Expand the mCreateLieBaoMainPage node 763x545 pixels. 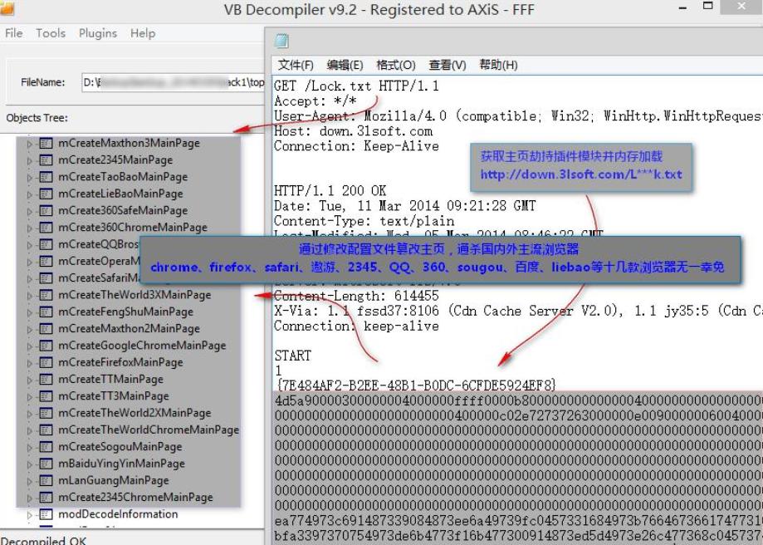coord(30,194)
